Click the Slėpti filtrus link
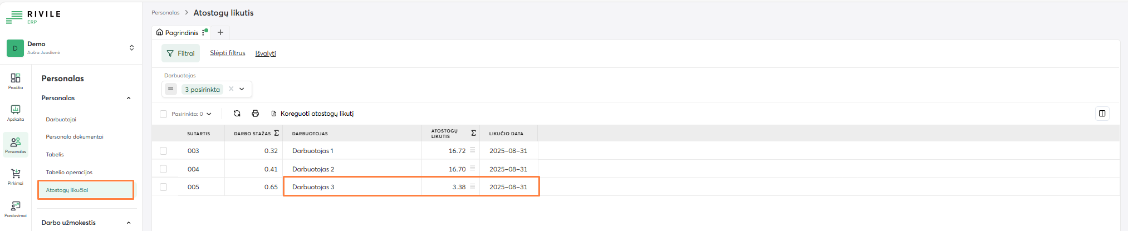Screen dimensions: 1128x231 click(227, 53)
